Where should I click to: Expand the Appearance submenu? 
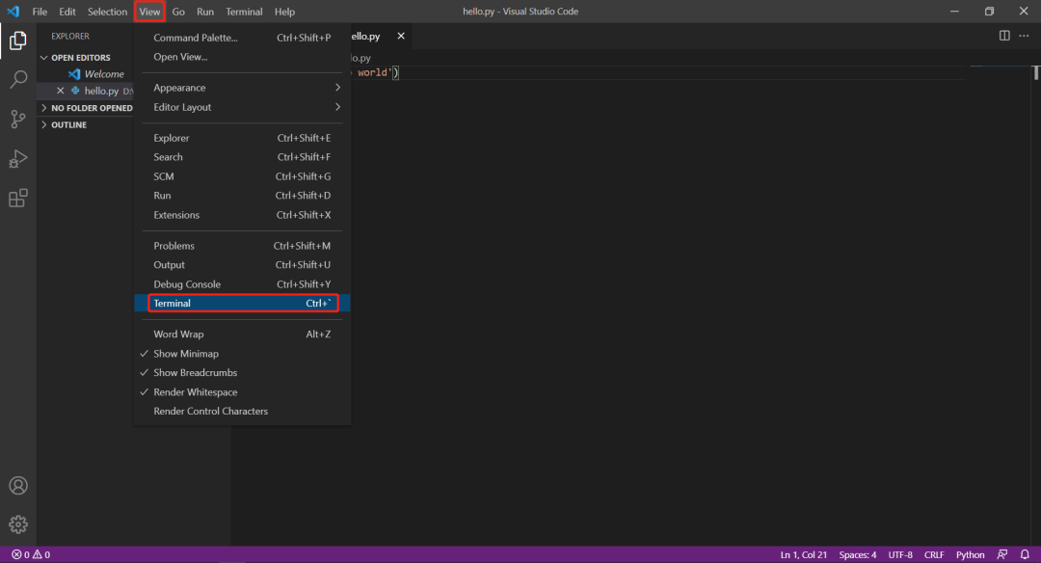[x=242, y=88]
